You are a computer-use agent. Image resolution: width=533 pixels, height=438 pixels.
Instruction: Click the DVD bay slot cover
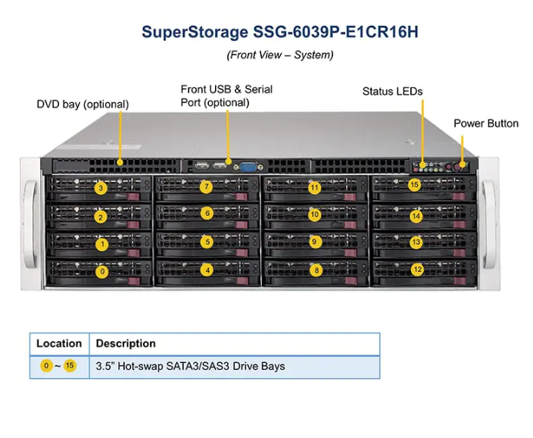pyautogui.click(x=71, y=167)
